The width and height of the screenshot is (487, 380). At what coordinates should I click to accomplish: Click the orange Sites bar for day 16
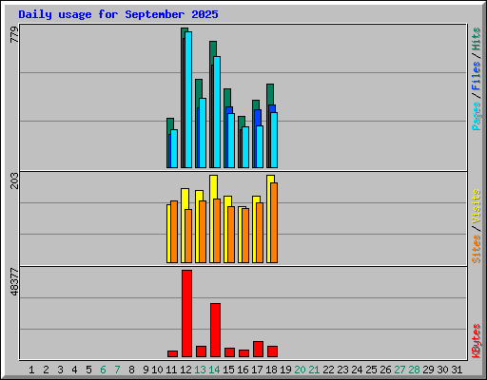(245, 236)
